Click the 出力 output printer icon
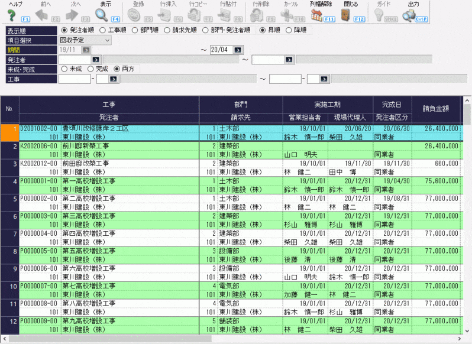Viewport: 472px width, 344px height. [409, 15]
